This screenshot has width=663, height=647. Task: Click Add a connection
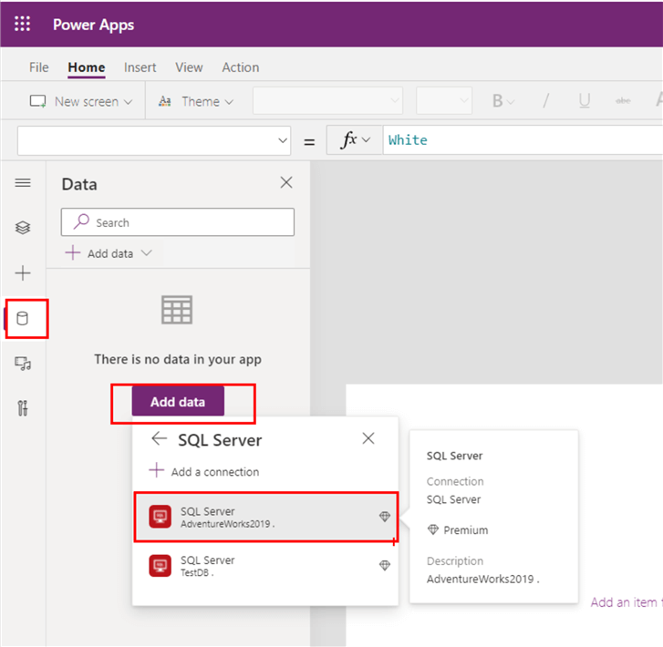coord(204,471)
